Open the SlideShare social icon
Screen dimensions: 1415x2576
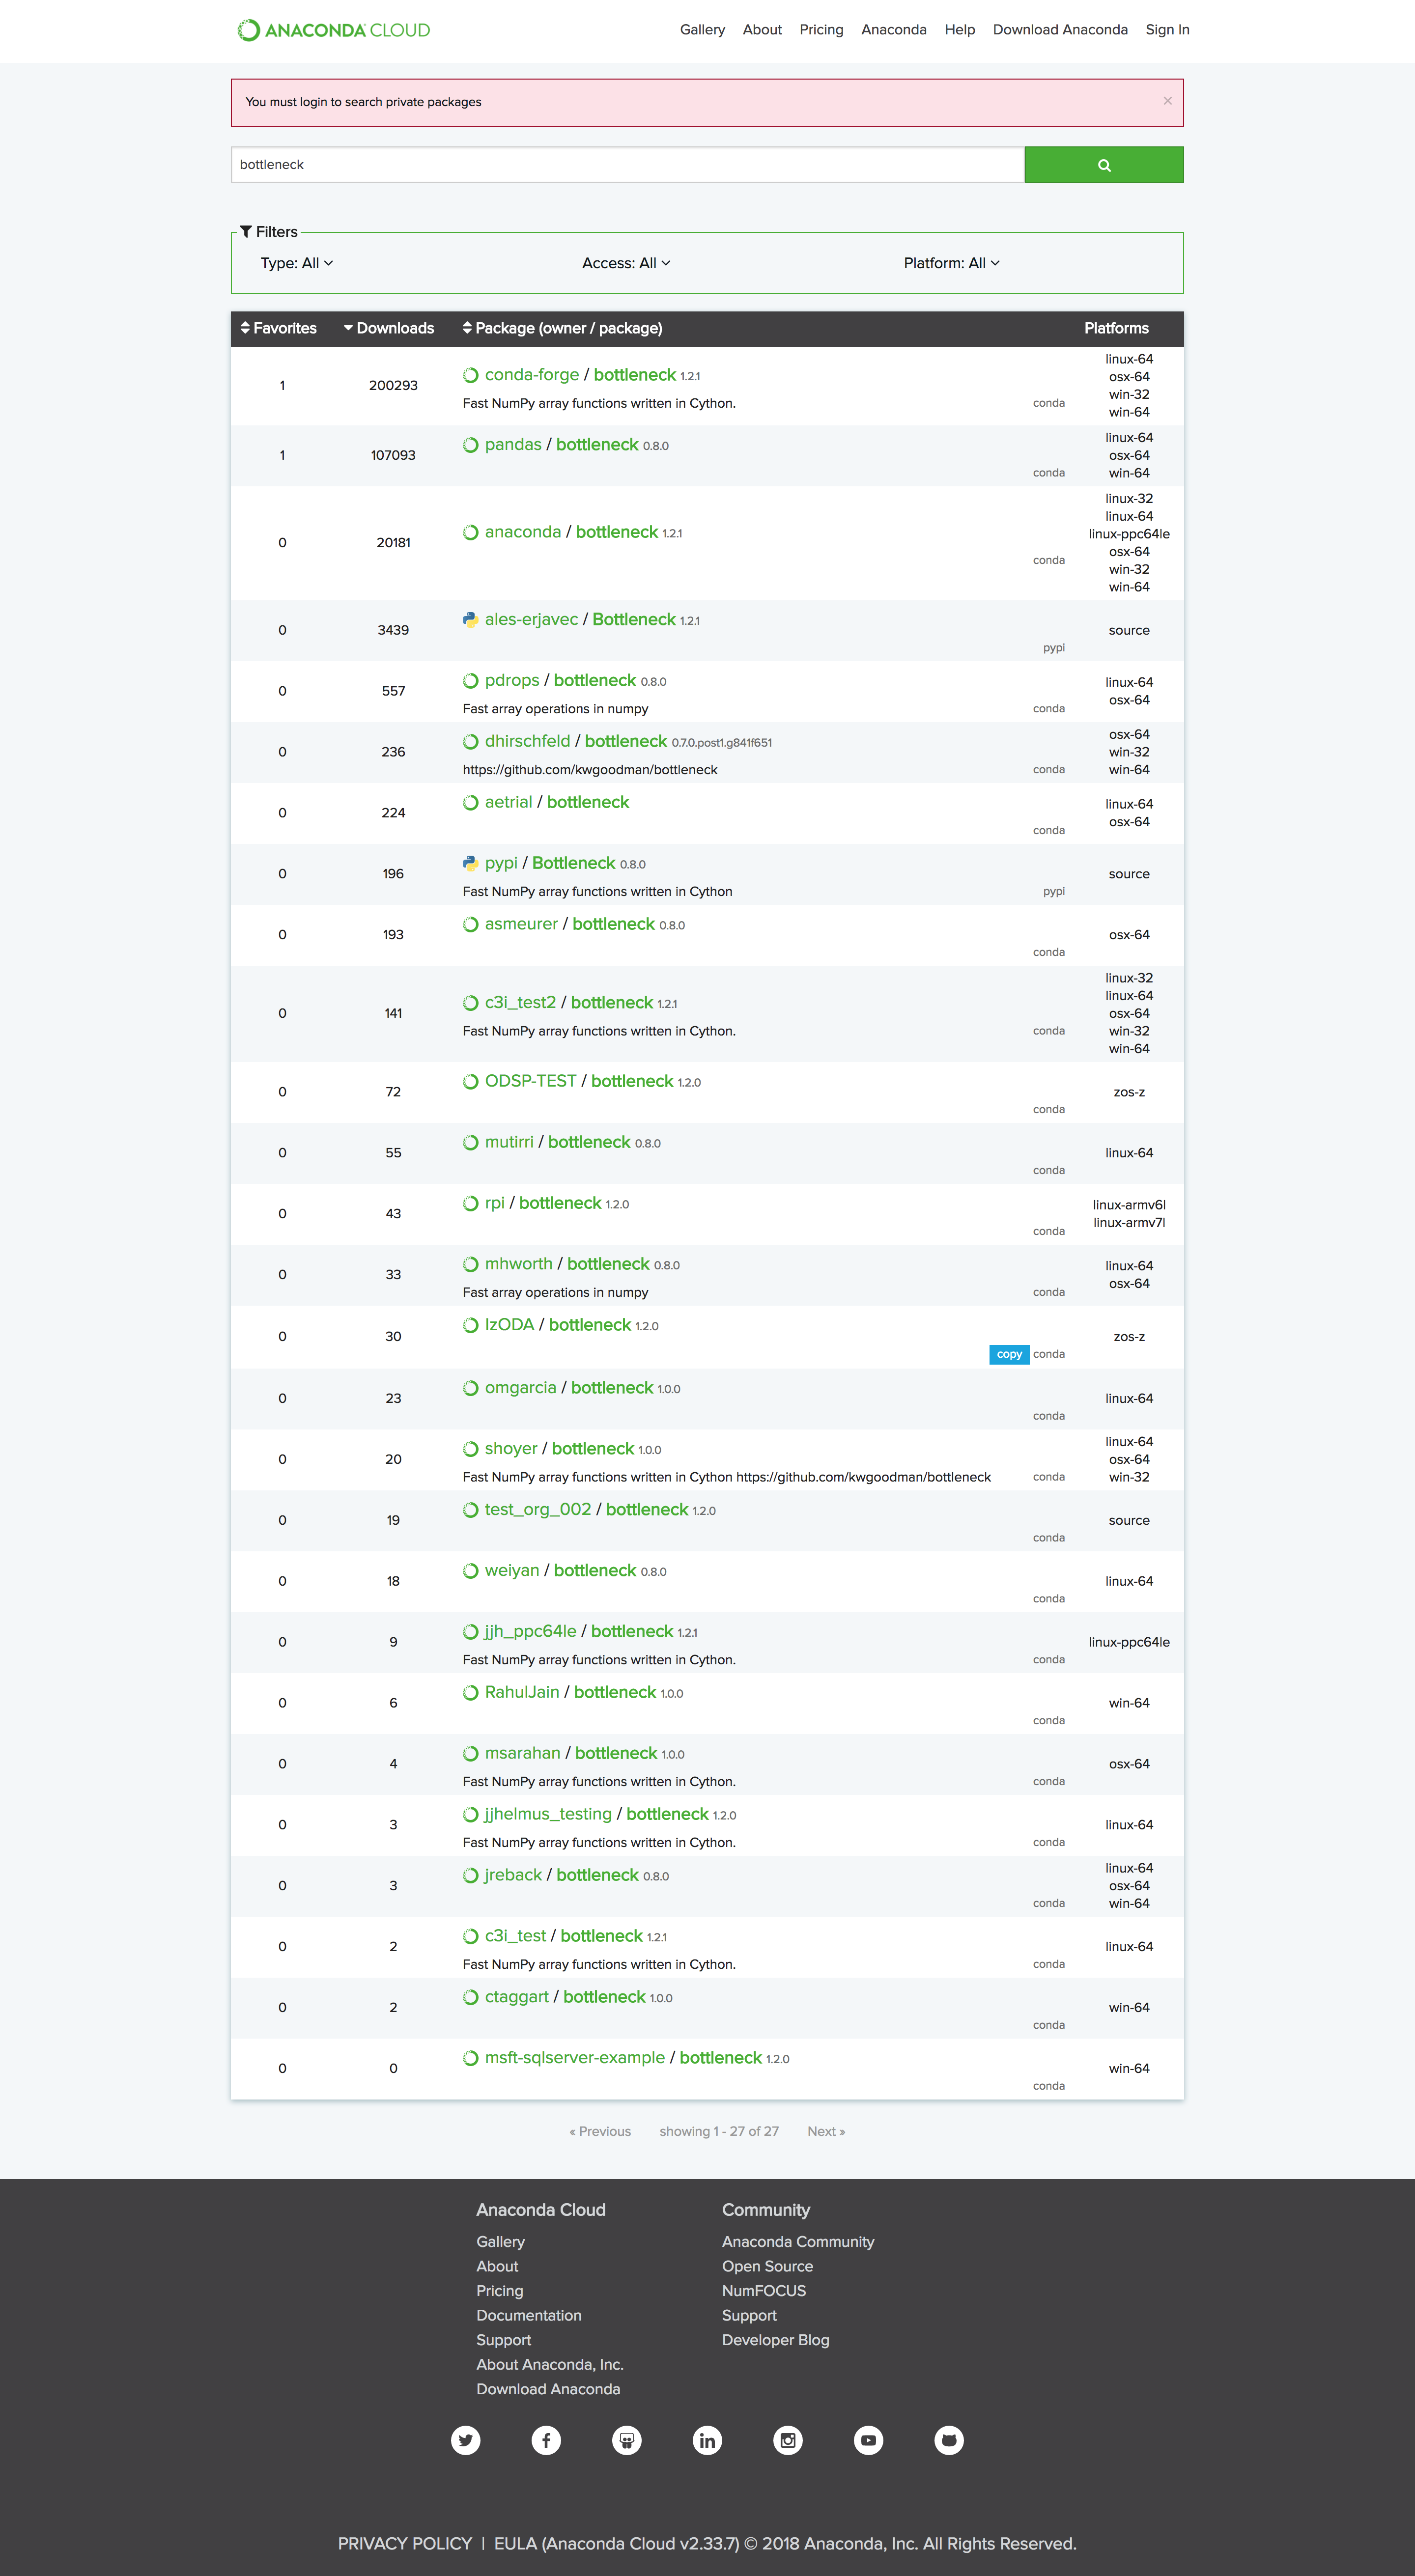(x=627, y=2440)
